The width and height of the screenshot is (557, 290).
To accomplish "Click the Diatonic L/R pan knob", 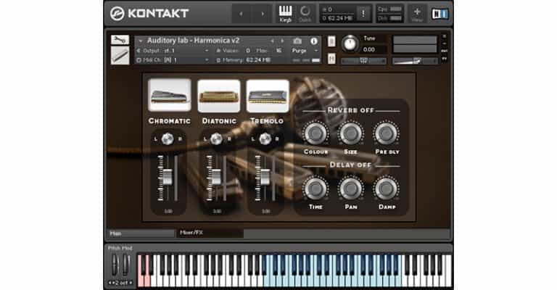I will (216, 138).
